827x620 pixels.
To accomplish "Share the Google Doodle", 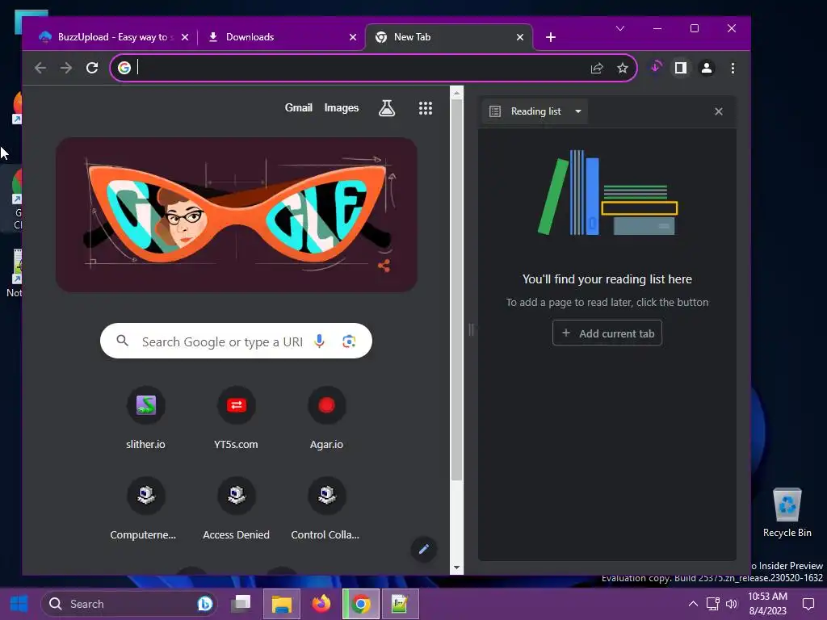I will click(384, 266).
